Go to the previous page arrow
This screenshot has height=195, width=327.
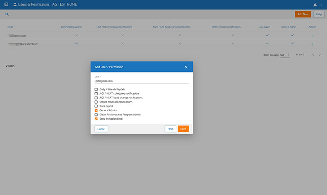coord(313,55)
